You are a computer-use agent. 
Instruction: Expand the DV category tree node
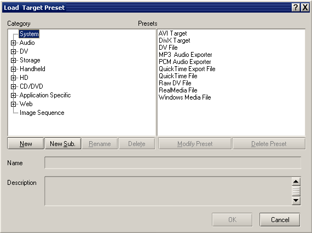point(13,51)
